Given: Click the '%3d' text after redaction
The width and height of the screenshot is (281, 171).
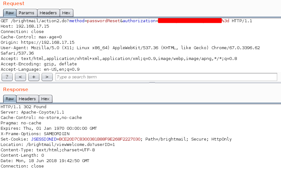Looking at the screenshot, I should [x=225, y=21].
